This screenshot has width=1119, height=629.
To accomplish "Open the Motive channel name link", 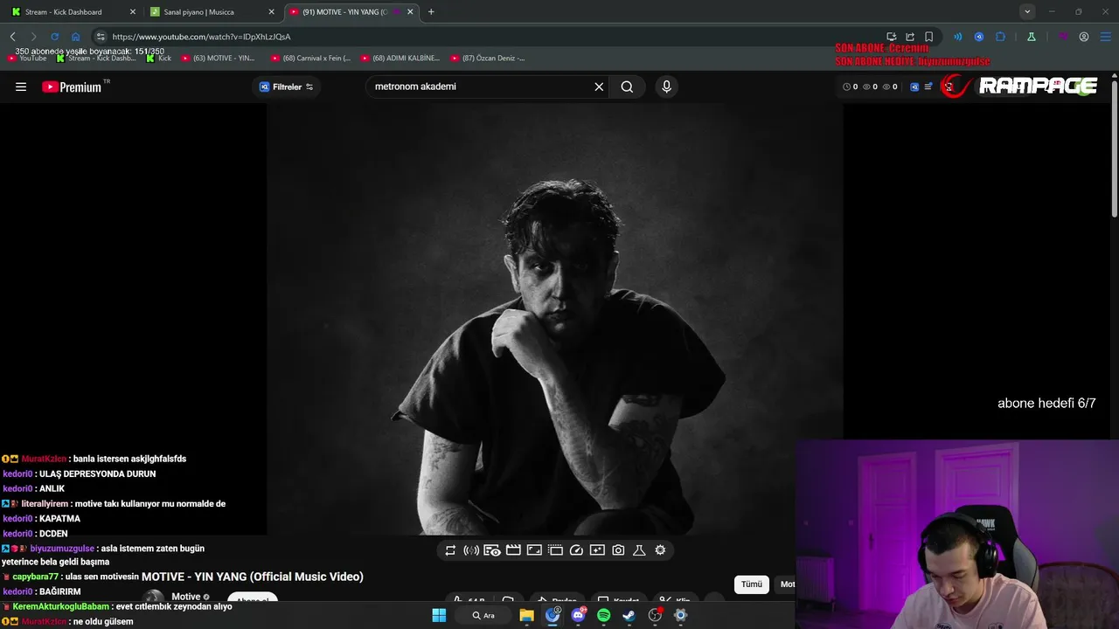I will 185,597.
